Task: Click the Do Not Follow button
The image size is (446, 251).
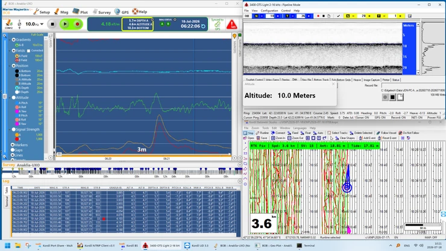Action: pos(409,133)
